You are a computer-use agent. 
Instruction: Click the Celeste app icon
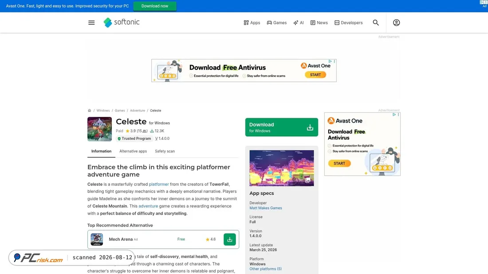[99, 129]
